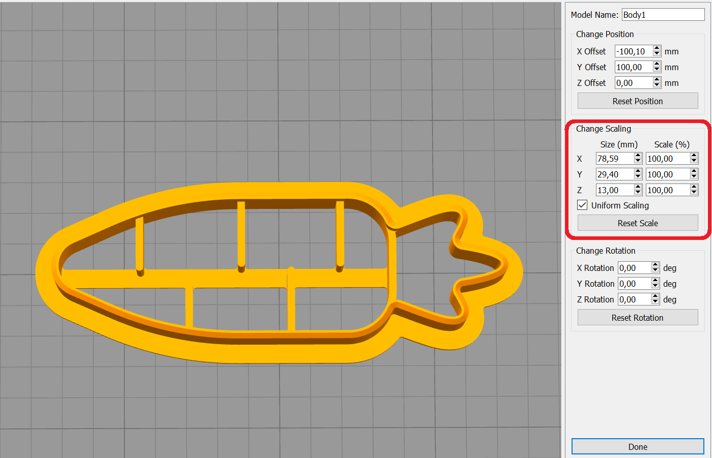Click the Reset Rotation button
The width and height of the screenshot is (712, 458).
click(x=638, y=318)
